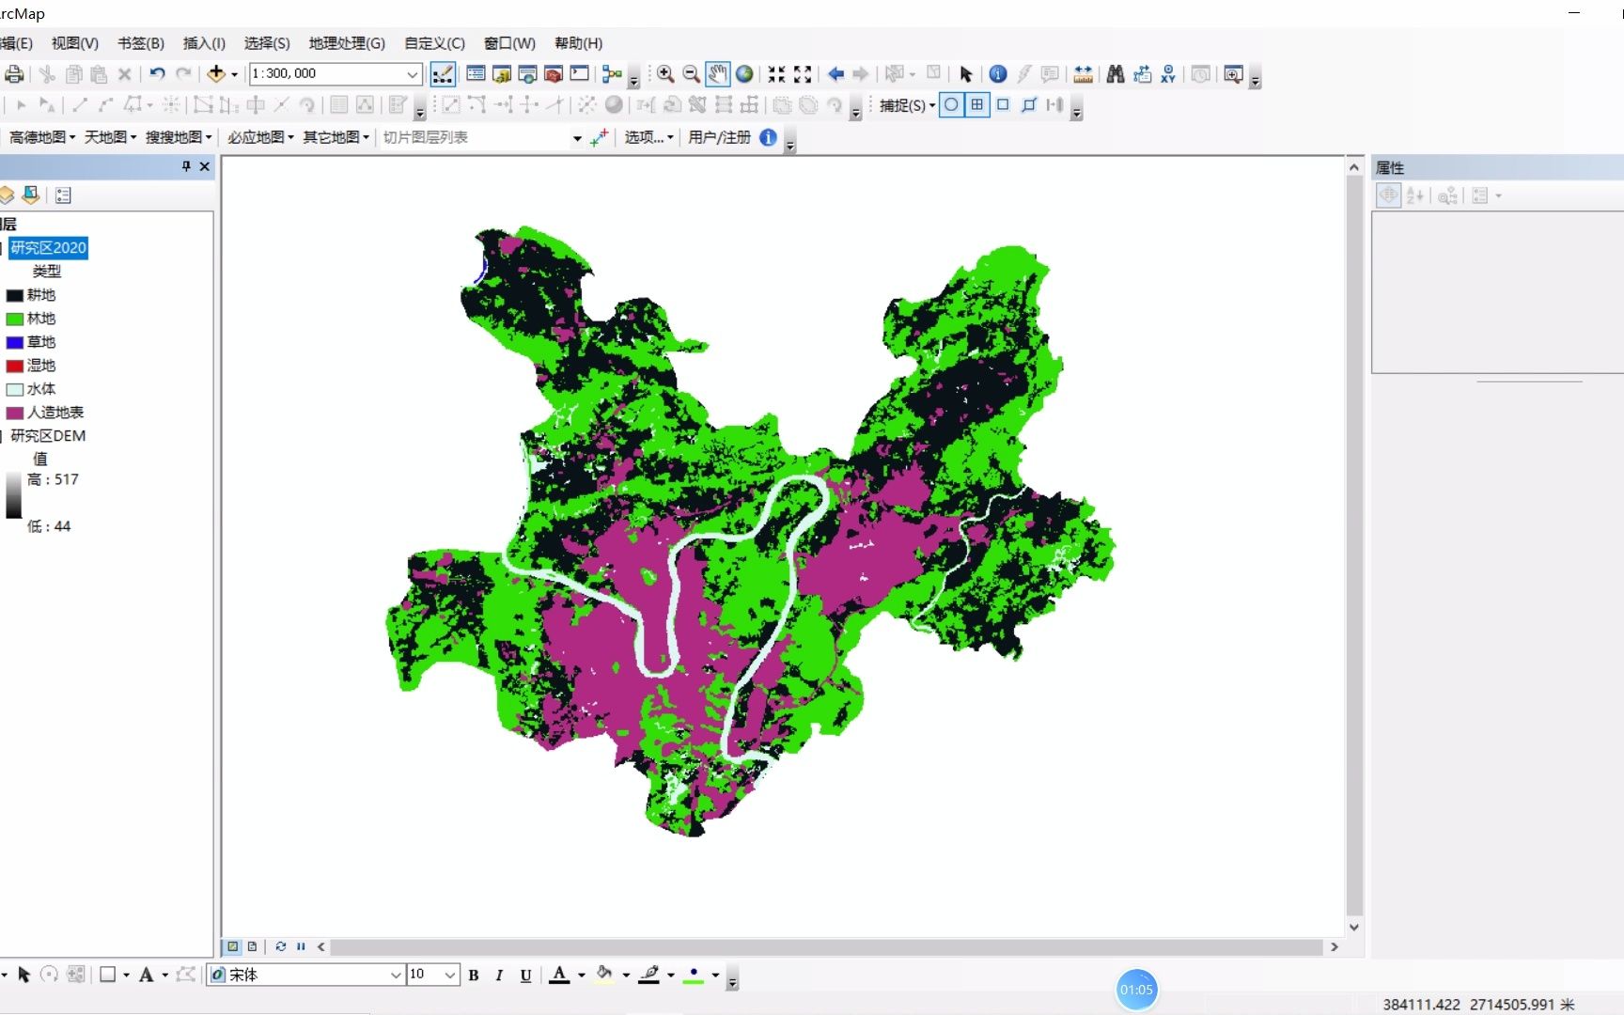
Task: Toggle Italic text formatting
Action: pos(499,975)
